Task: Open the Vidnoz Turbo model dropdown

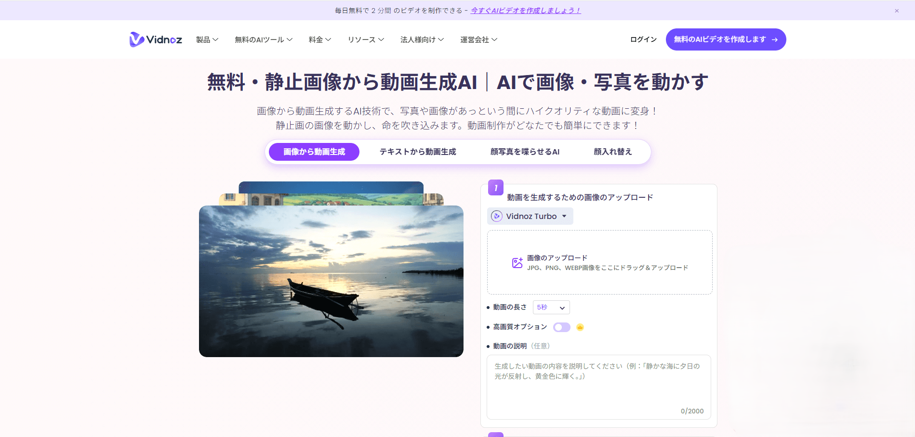Action: 564,216
